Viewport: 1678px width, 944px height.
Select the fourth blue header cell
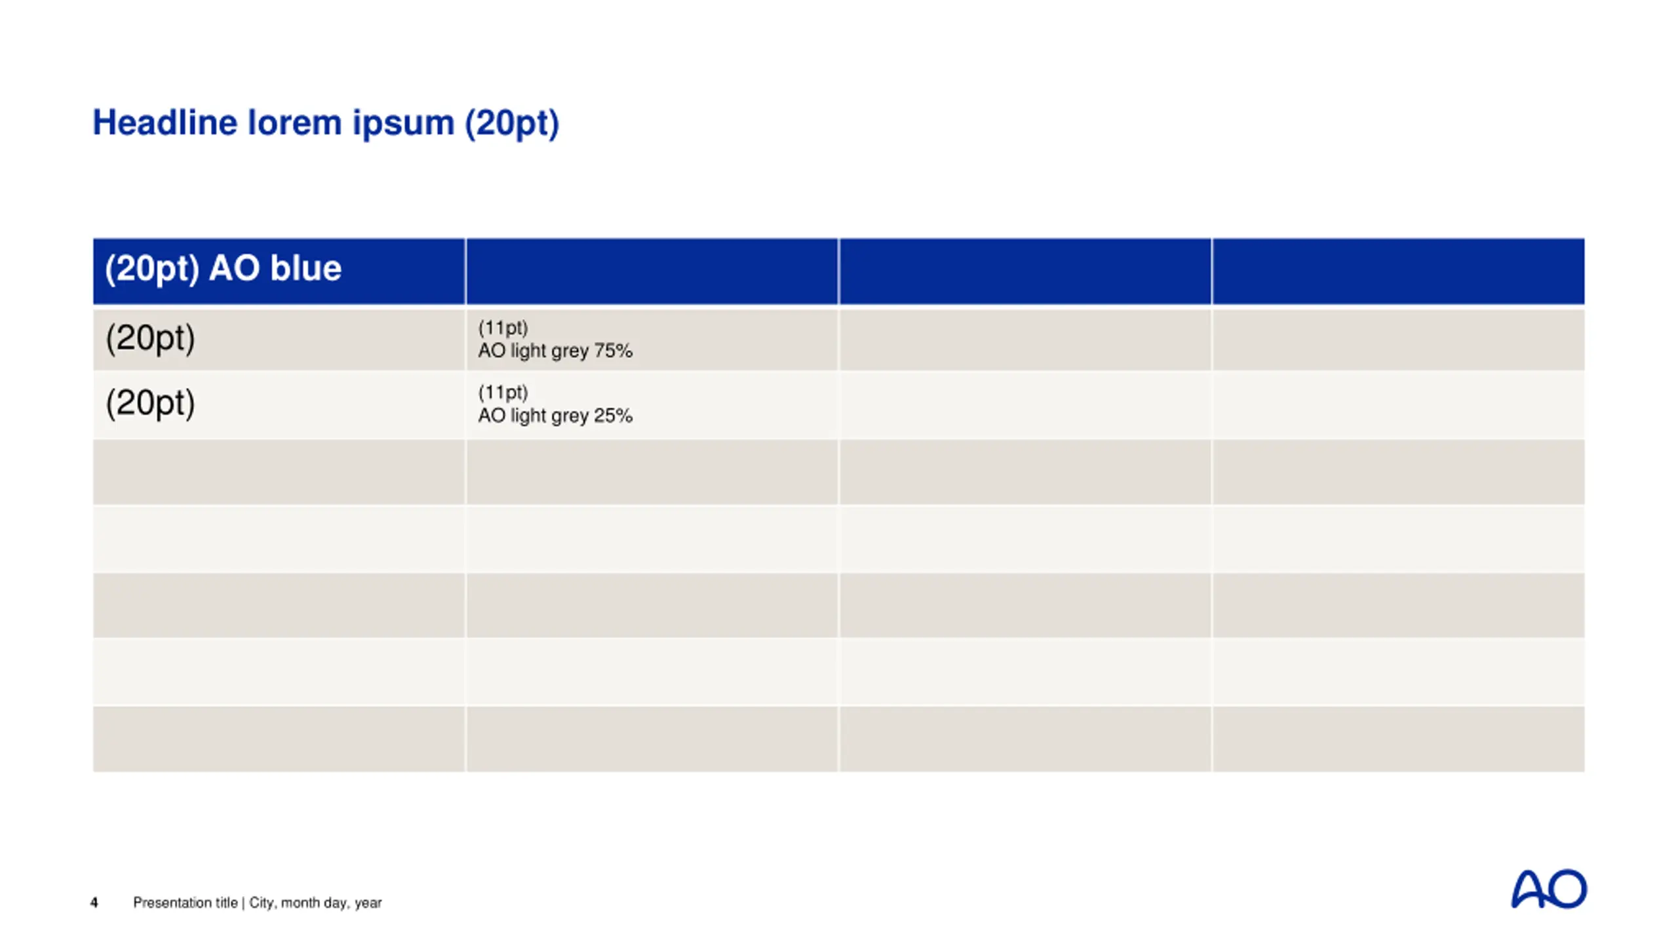1399,271
